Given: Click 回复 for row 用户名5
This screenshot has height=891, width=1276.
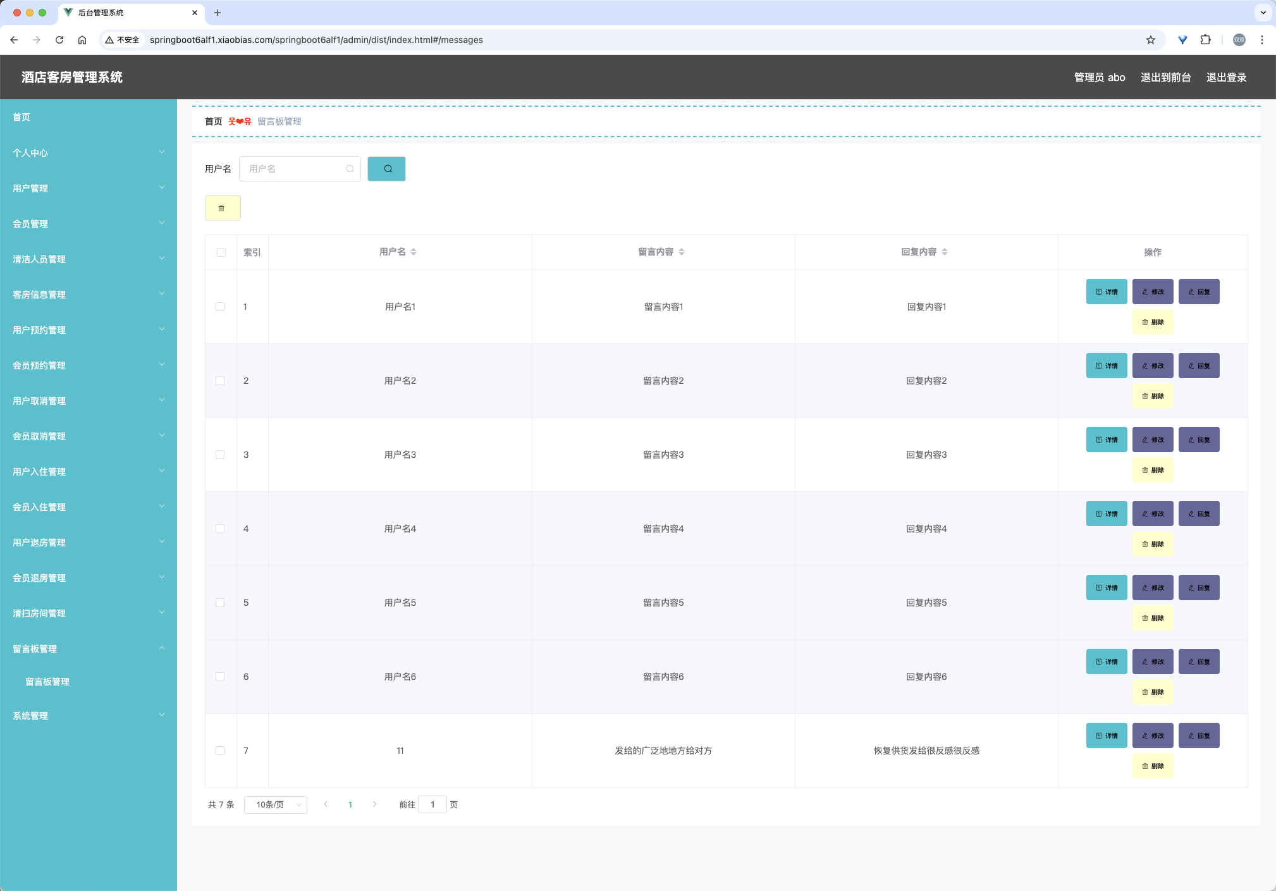Looking at the screenshot, I should pos(1199,587).
